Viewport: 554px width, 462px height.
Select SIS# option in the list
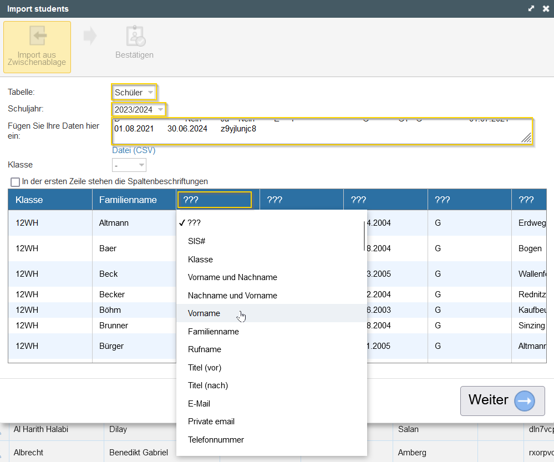point(197,241)
